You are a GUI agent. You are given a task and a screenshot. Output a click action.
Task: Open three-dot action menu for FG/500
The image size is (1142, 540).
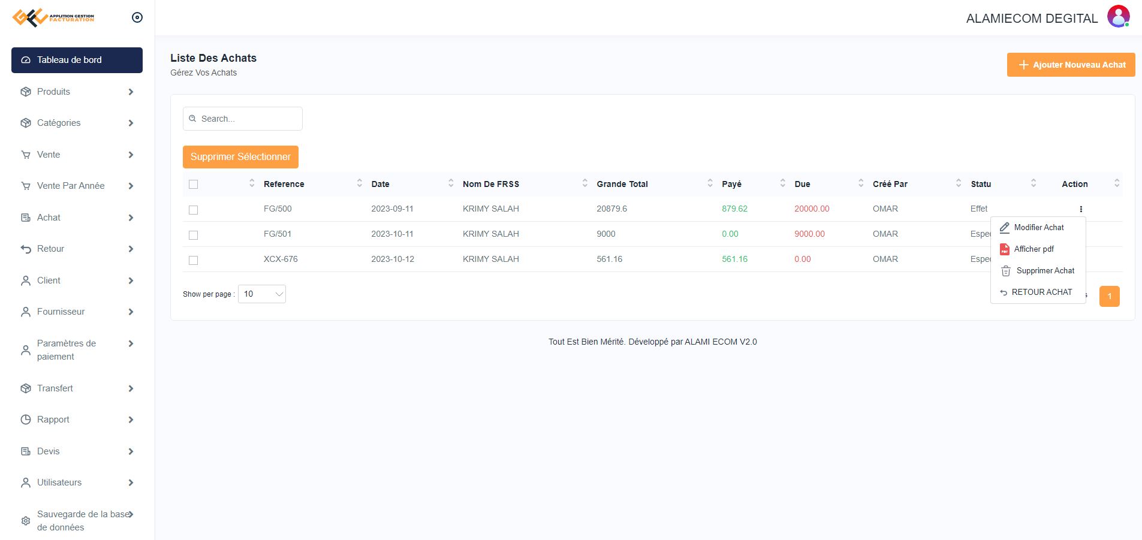1080,209
